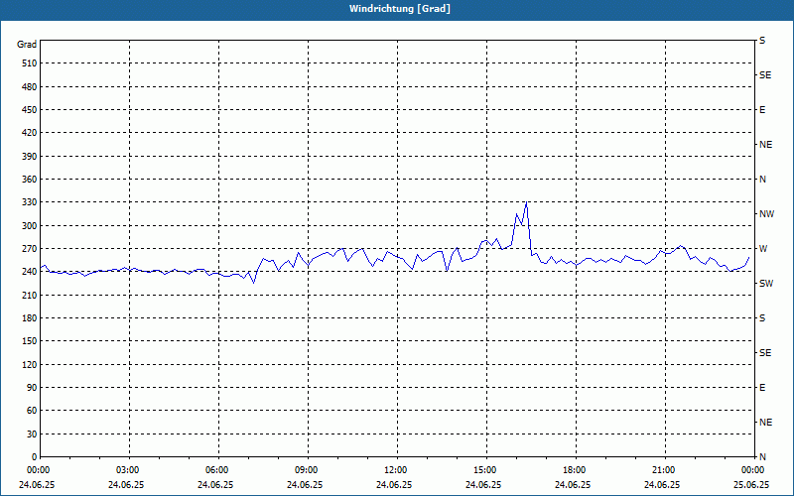Click the 330 degree peak of the blue line
This screenshot has width=794, height=496.
(527, 202)
